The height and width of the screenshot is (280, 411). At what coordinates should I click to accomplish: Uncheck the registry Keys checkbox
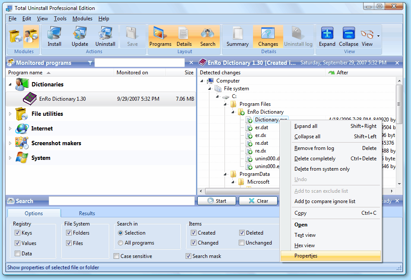[18, 233]
